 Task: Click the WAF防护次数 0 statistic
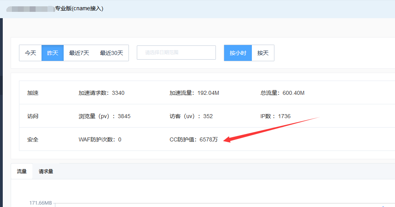[100, 139]
